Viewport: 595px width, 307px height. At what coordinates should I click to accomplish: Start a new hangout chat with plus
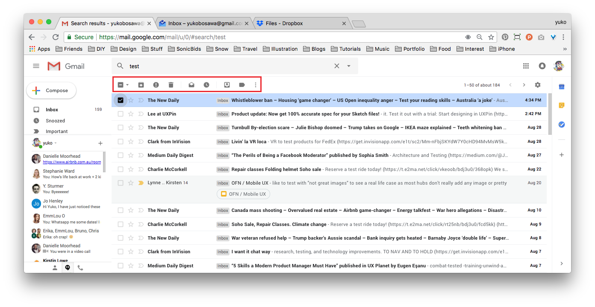tap(100, 143)
